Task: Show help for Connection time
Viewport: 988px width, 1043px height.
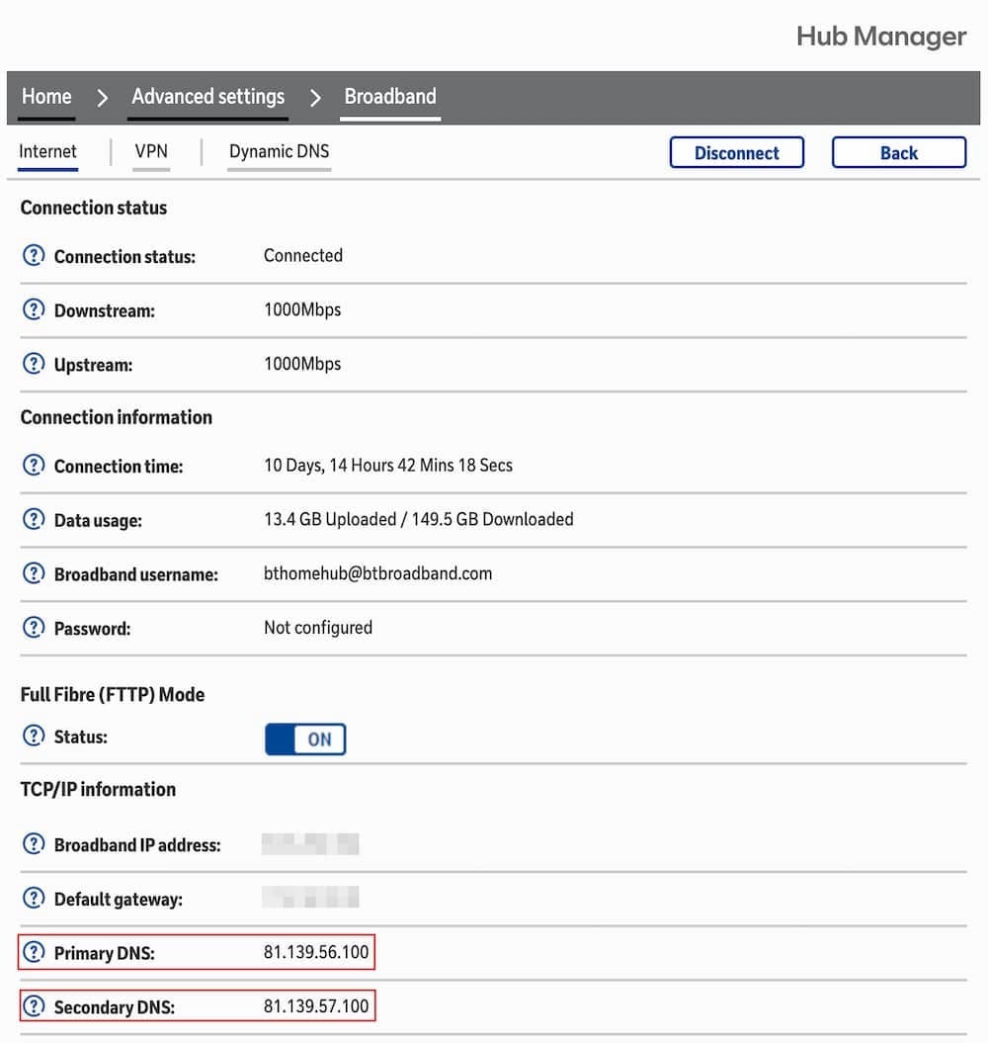Action: [x=34, y=465]
